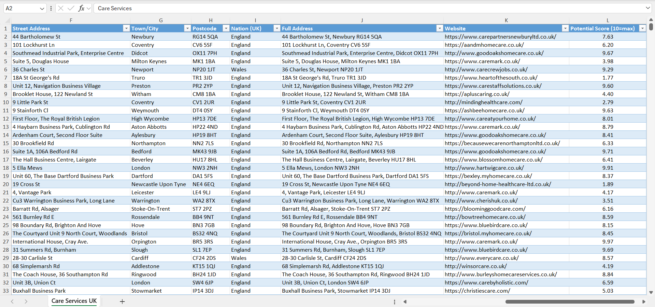Open the Name Box dropdown arrow
The image size is (655, 307).
point(42,9)
